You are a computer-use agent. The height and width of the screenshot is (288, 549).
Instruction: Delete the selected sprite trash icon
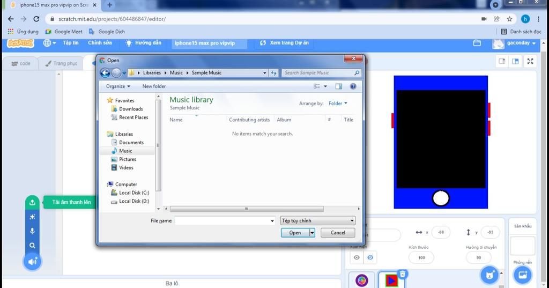403,274
